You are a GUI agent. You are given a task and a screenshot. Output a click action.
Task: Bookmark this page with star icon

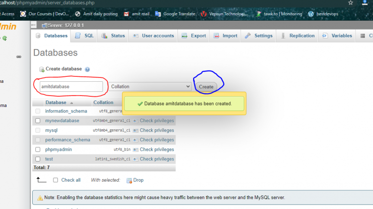(350, 3)
